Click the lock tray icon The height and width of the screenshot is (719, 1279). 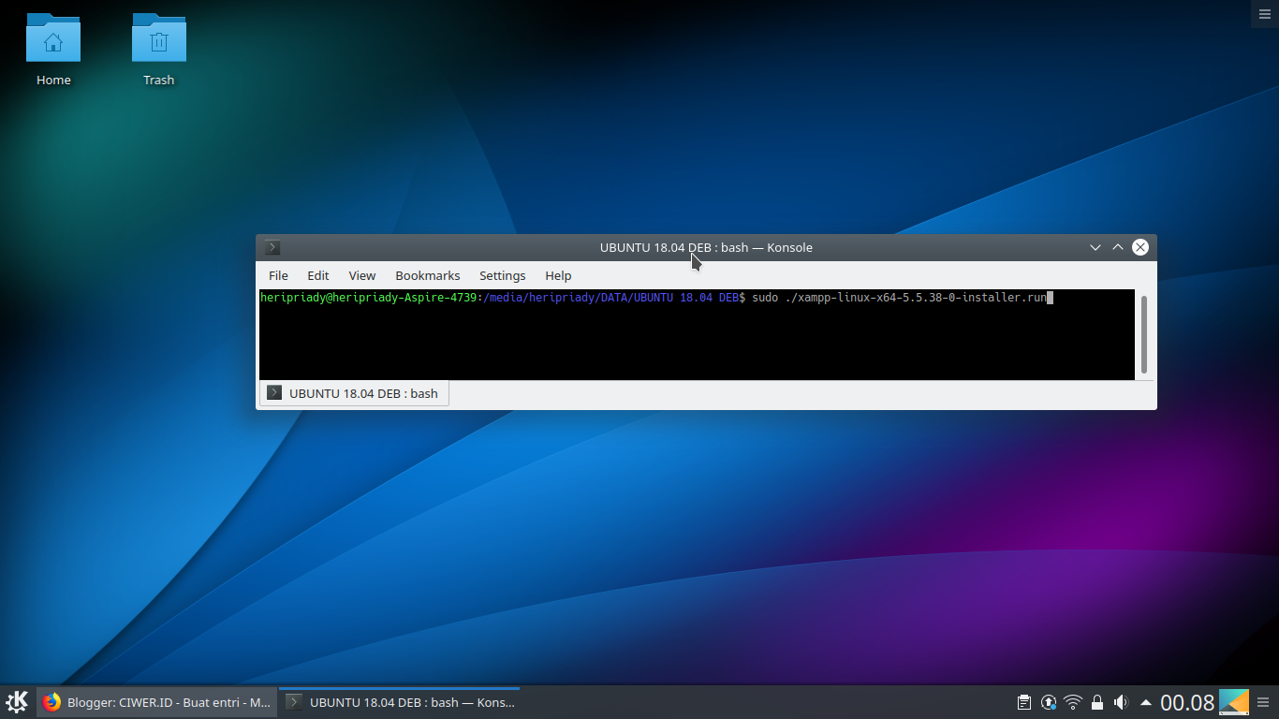(x=1097, y=702)
